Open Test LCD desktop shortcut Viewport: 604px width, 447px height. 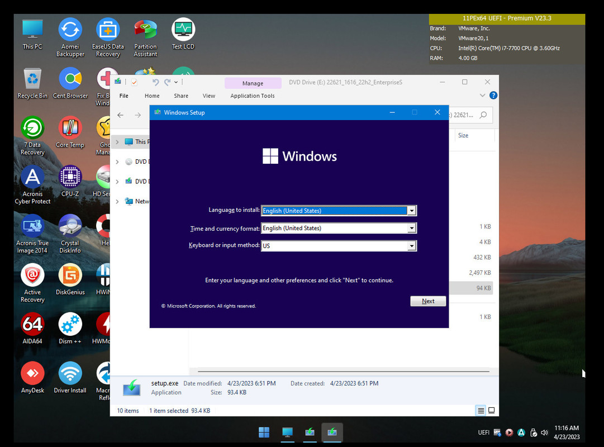pyautogui.click(x=183, y=34)
